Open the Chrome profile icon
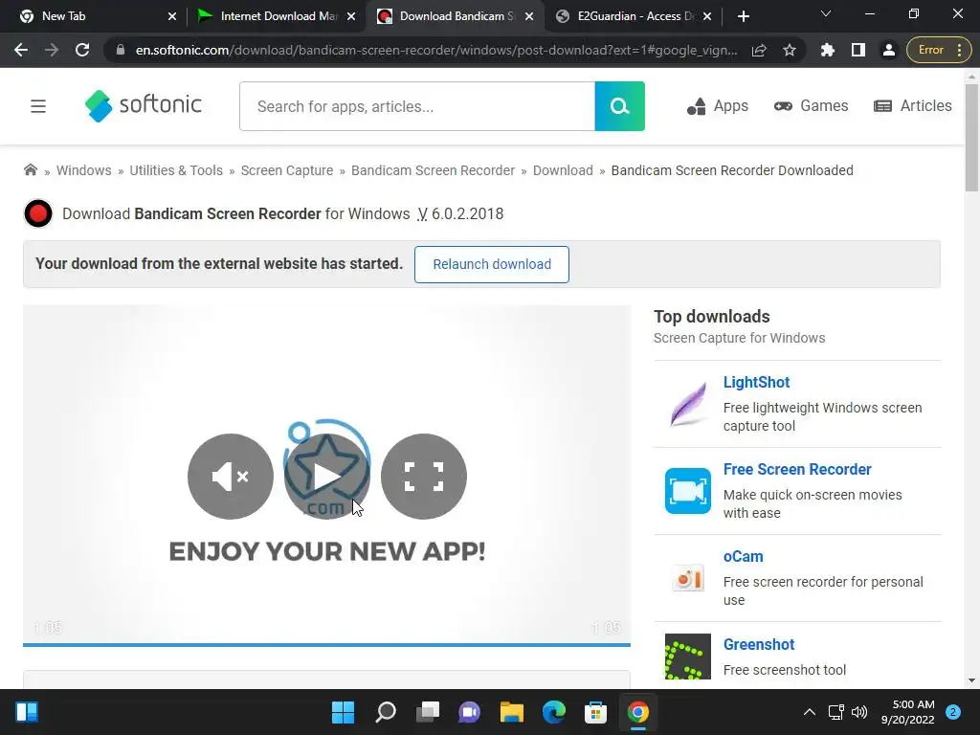 click(889, 50)
